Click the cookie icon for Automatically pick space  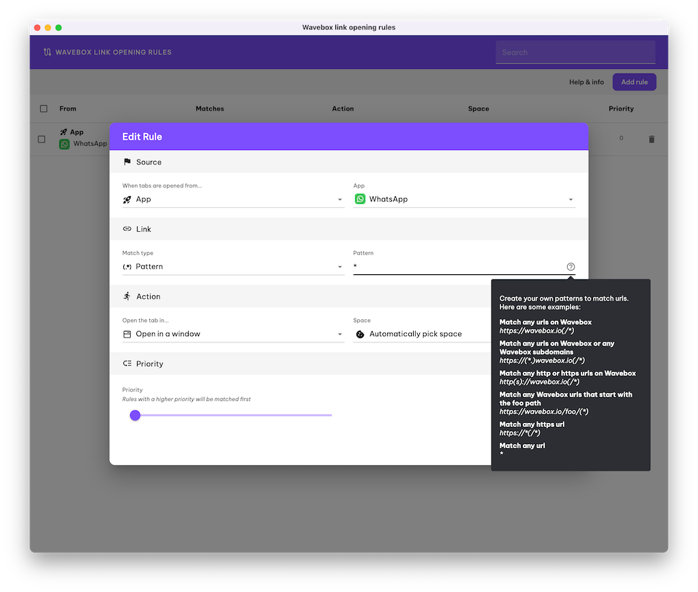(x=360, y=334)
